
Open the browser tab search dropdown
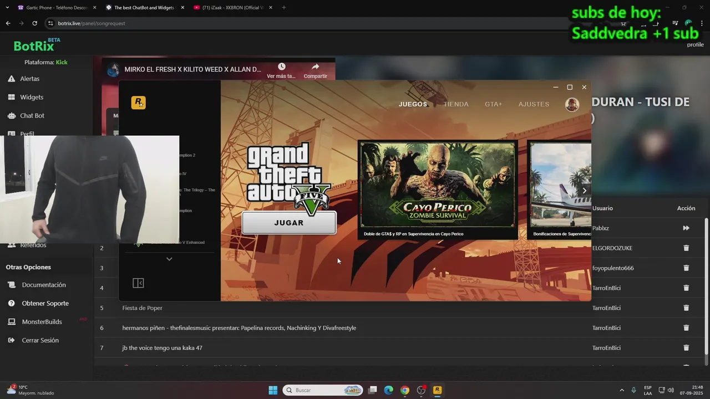click(7, 8)
